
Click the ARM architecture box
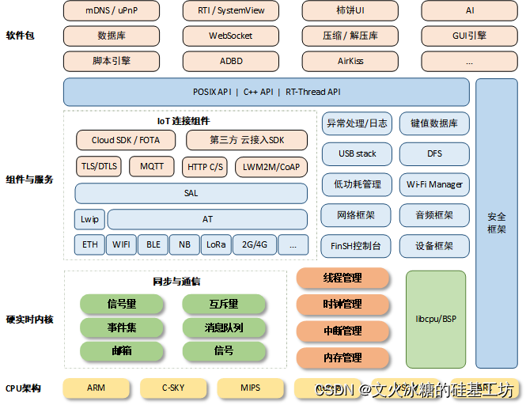(96, 388)
